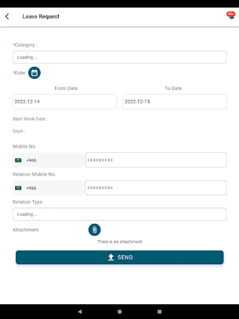Screen dimensions: 239x319
Task: Open the calendar date picker icon
Action: (x=34, y=73)
